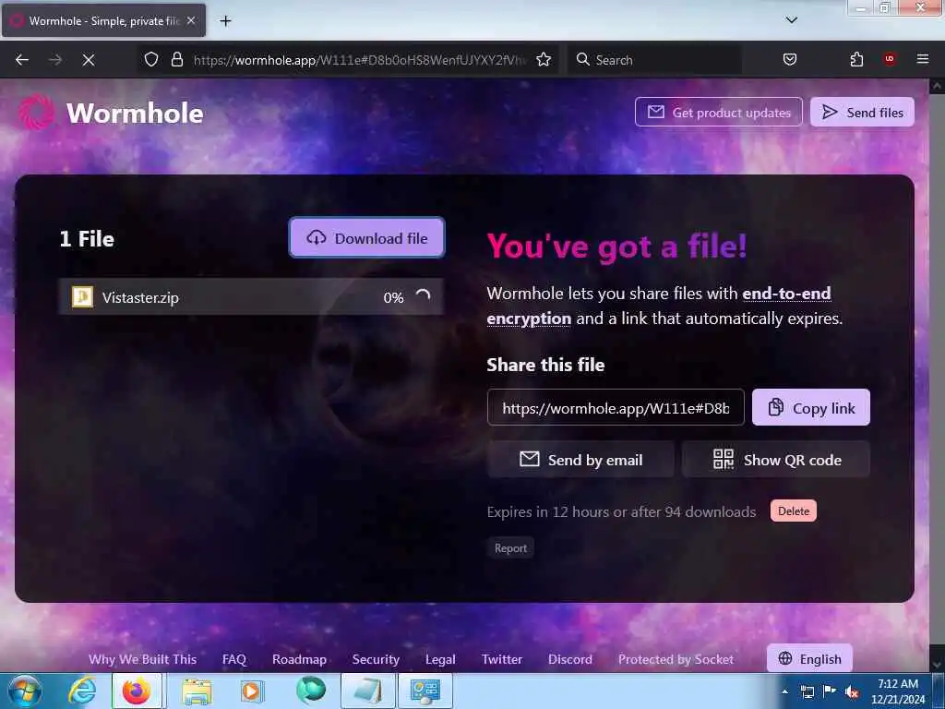Stop page loading with the X button
This screenshot has width=945, height=709.
coord(88,60)
